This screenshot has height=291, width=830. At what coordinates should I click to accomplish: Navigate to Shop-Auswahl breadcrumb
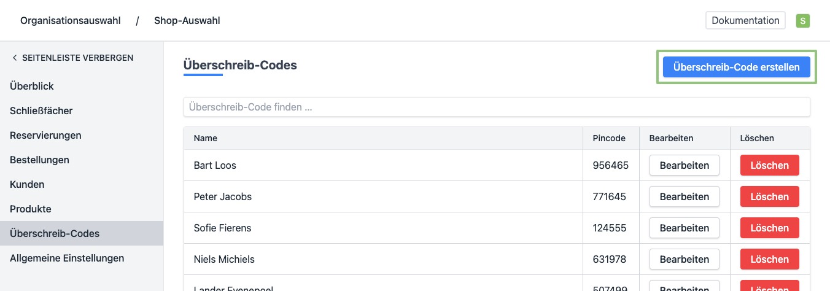pos(187,21)
